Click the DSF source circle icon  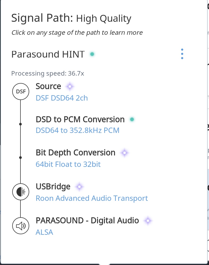point(21,92)
